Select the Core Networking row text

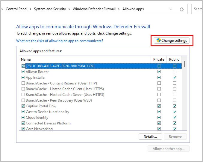coord(39,129)
